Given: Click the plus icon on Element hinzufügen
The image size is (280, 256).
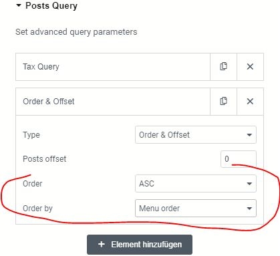Looking at the screenshot, I should coord(102,244).
